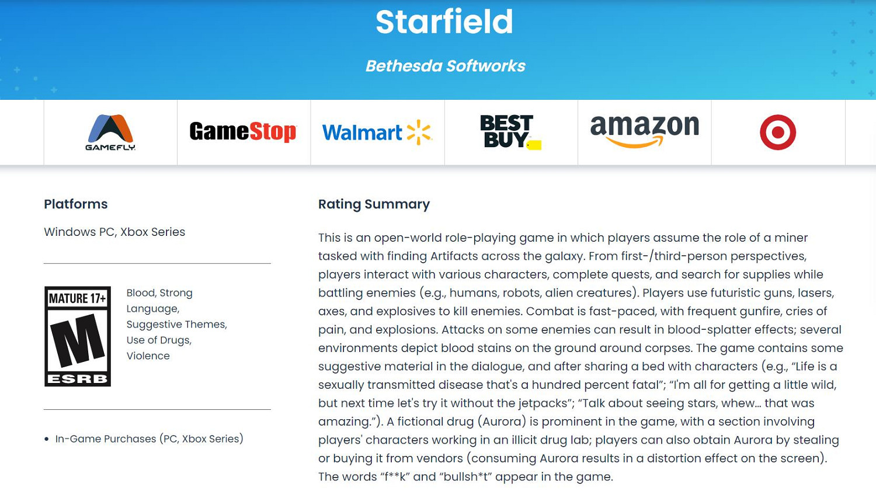Click the GameFly retailer logo
Image resolution: width=876 pixels, height=498 pixels.
(110, 133)
